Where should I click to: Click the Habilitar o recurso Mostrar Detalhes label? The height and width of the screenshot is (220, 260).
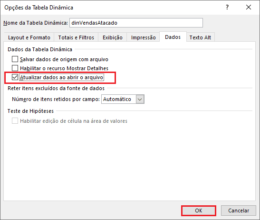[64, 68]
